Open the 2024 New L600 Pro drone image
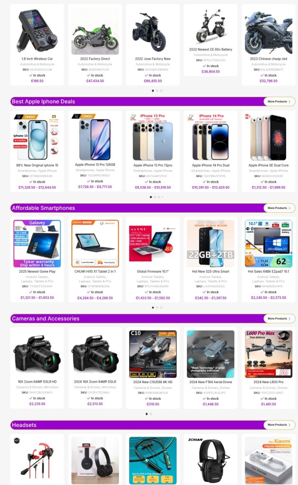The image size is (298, 485). [x=268, y=354]
